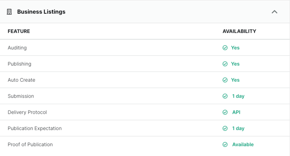Select the Auditing feature label
Image resolution: width=290 pixels, height=156 pixels.
tap(17, 48)
